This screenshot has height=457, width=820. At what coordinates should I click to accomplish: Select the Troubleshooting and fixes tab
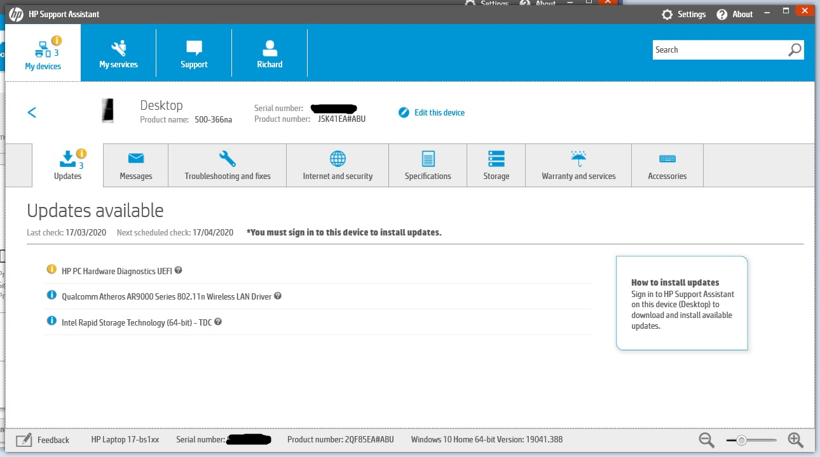(228, 165)
